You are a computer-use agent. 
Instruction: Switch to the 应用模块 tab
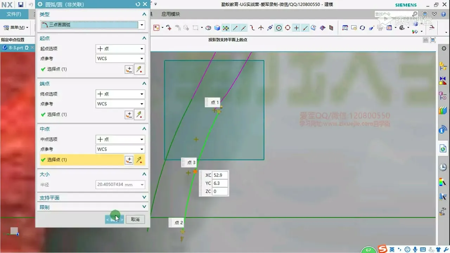pos(171,14)
